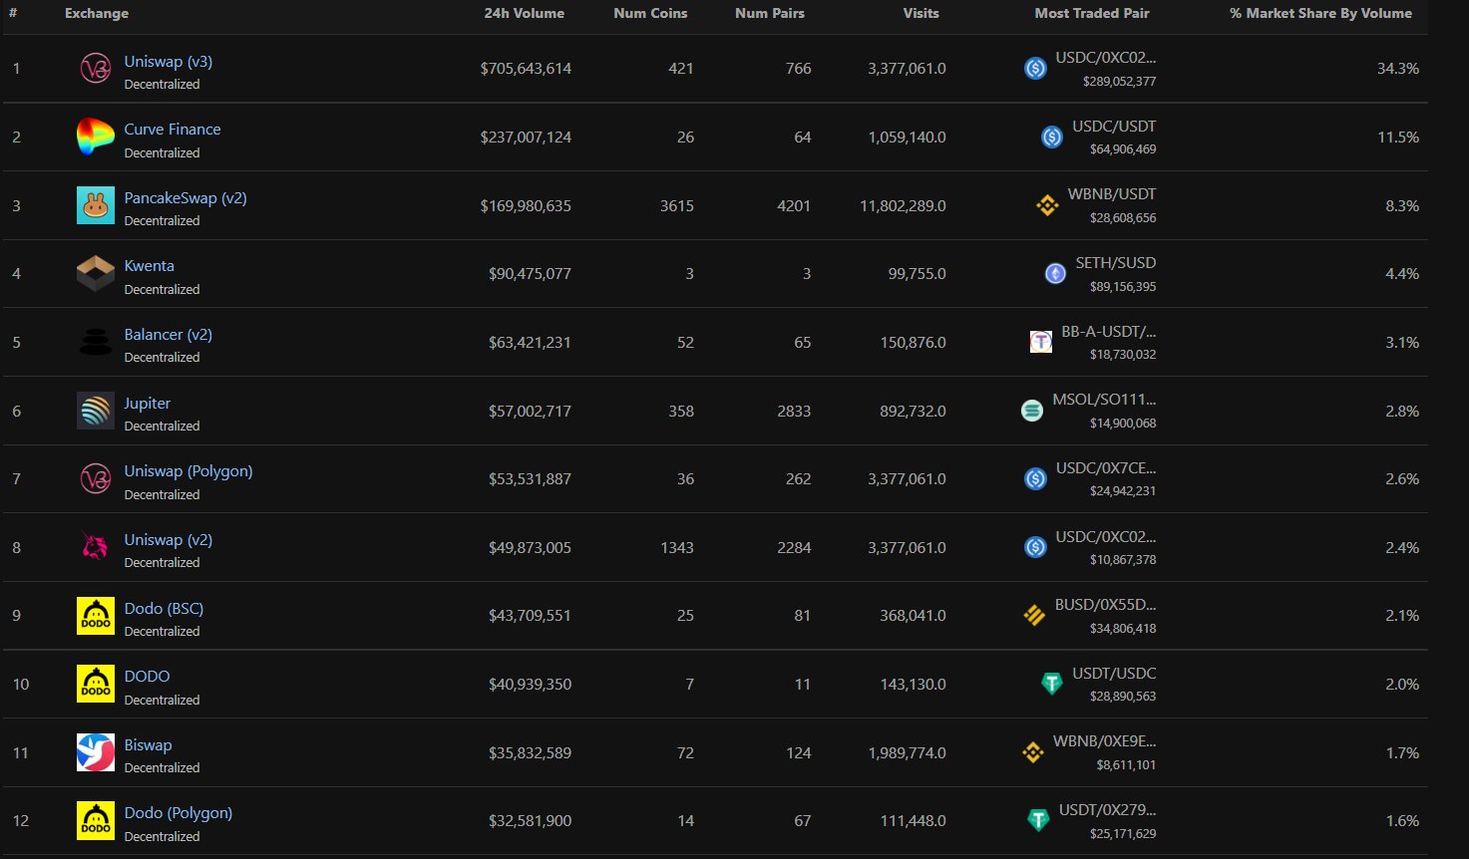Image resolution: width=1469 pixels, height=859 pixels.
Task: Click the Kwenta cube logo
Action: 95,274
